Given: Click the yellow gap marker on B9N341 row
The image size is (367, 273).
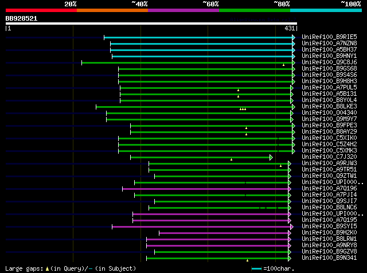Looking at the screenshot, I should 247,260.
